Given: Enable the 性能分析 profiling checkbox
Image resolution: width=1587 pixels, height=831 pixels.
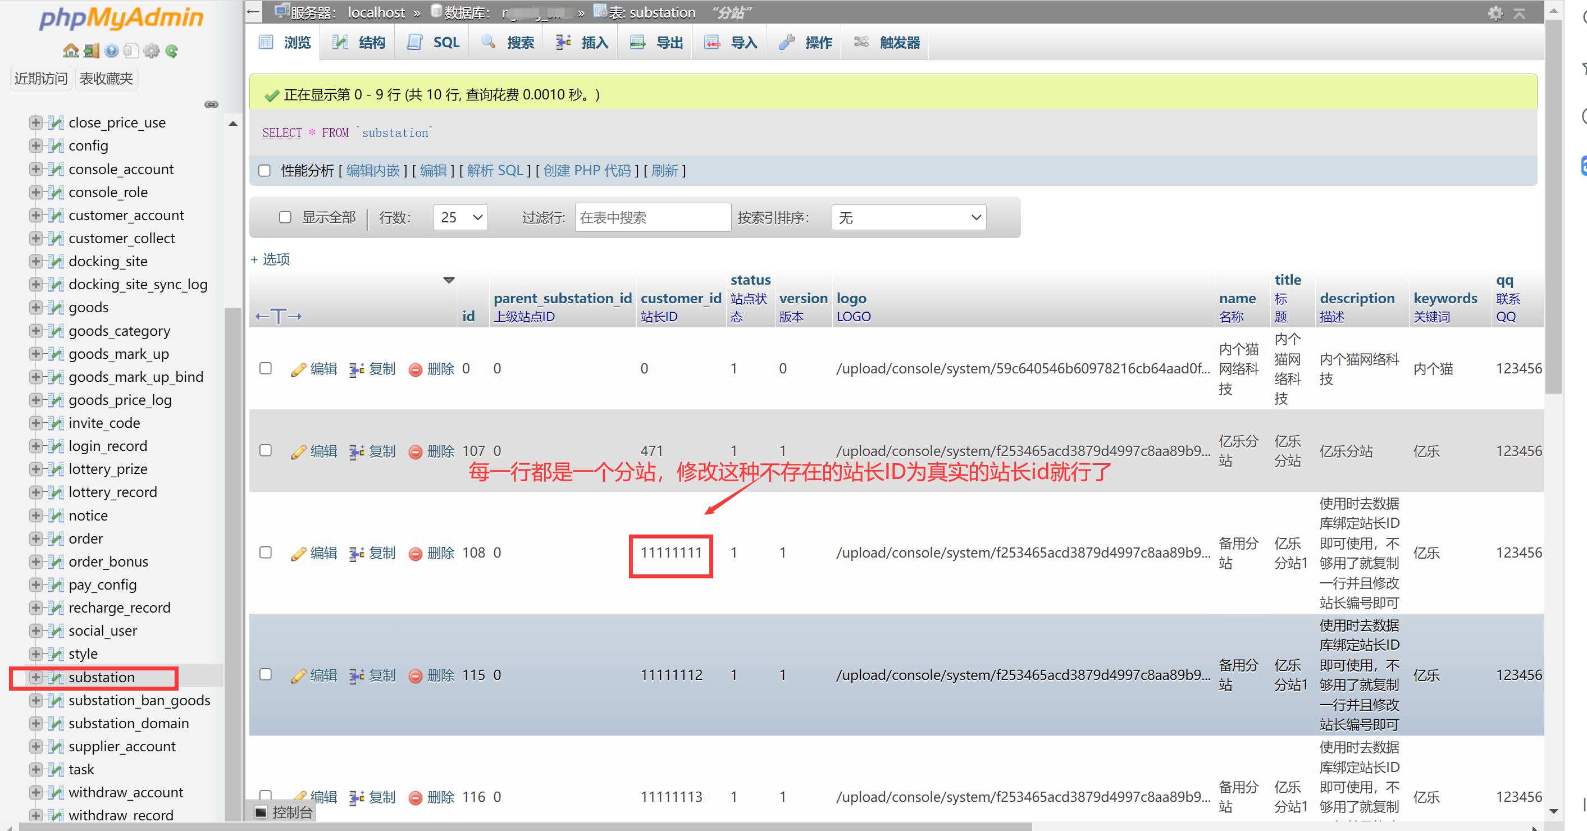Looking at the screenshot, I should coord(264,171).
